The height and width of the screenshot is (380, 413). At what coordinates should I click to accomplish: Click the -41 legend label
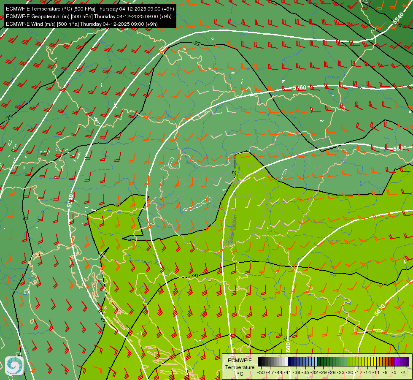click(x=288, y=372)
